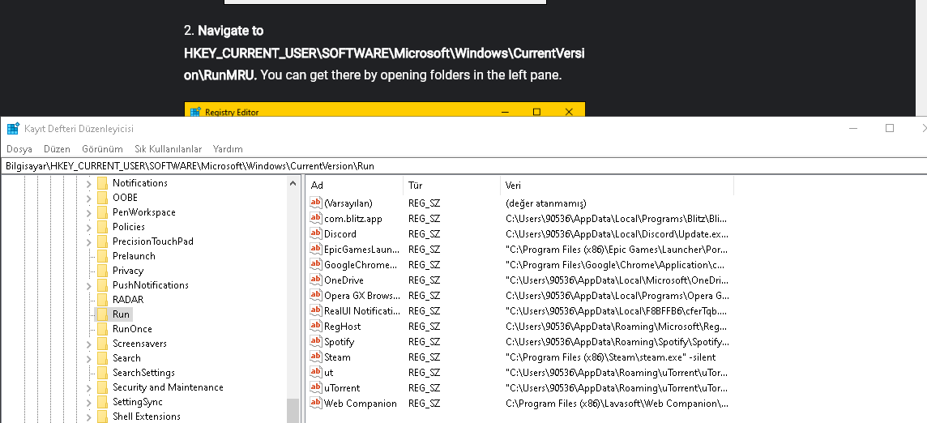
Task: Click "(değer atanmamış)" data cell
Action: pyautogui.click(x=545, y=203)
